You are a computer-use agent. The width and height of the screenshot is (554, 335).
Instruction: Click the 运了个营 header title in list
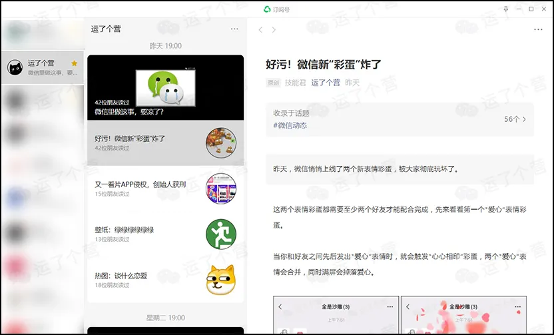pos(106,29)
